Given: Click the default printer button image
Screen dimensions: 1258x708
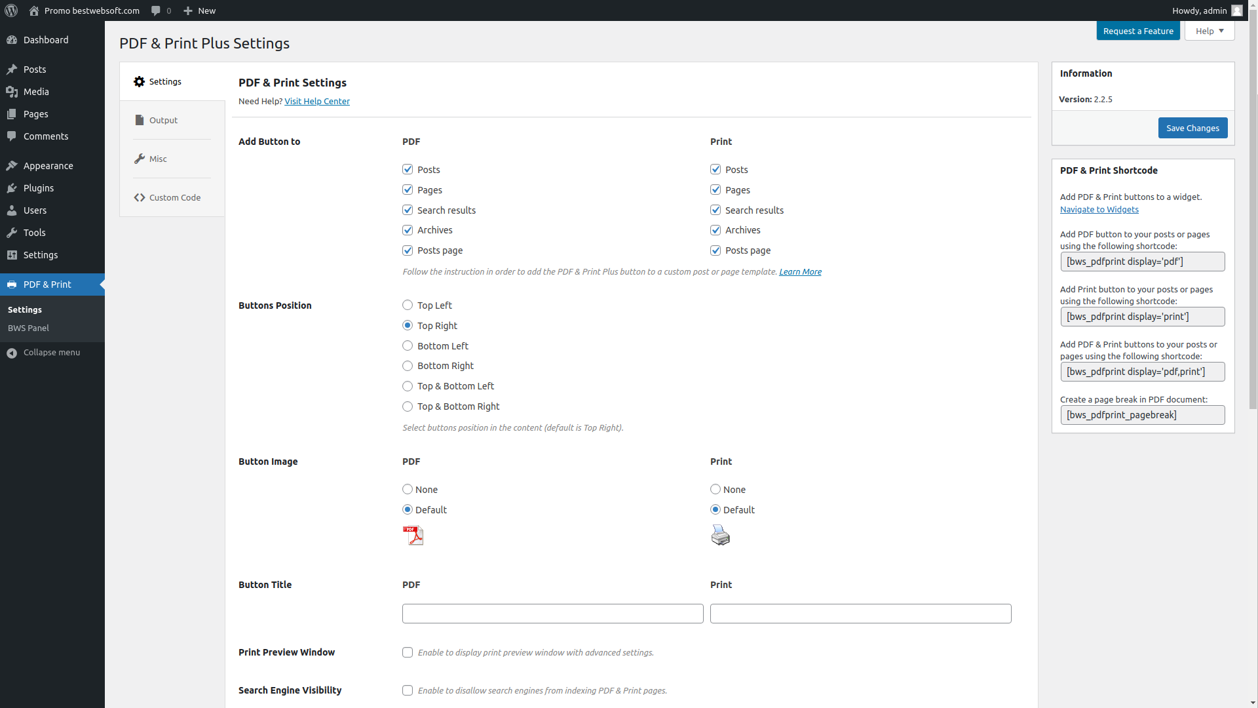Looking at the screenshot, I should 721,536.
